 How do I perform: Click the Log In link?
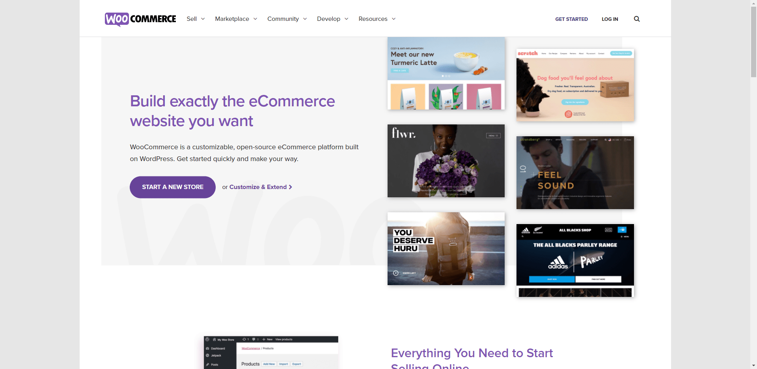point(610,19)
